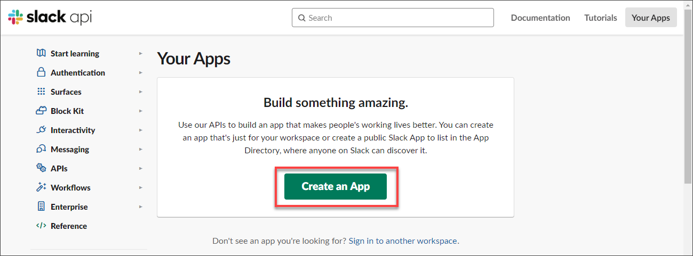Click the Surfaces grid icon
693x256 pixels.
coord(41,92)
